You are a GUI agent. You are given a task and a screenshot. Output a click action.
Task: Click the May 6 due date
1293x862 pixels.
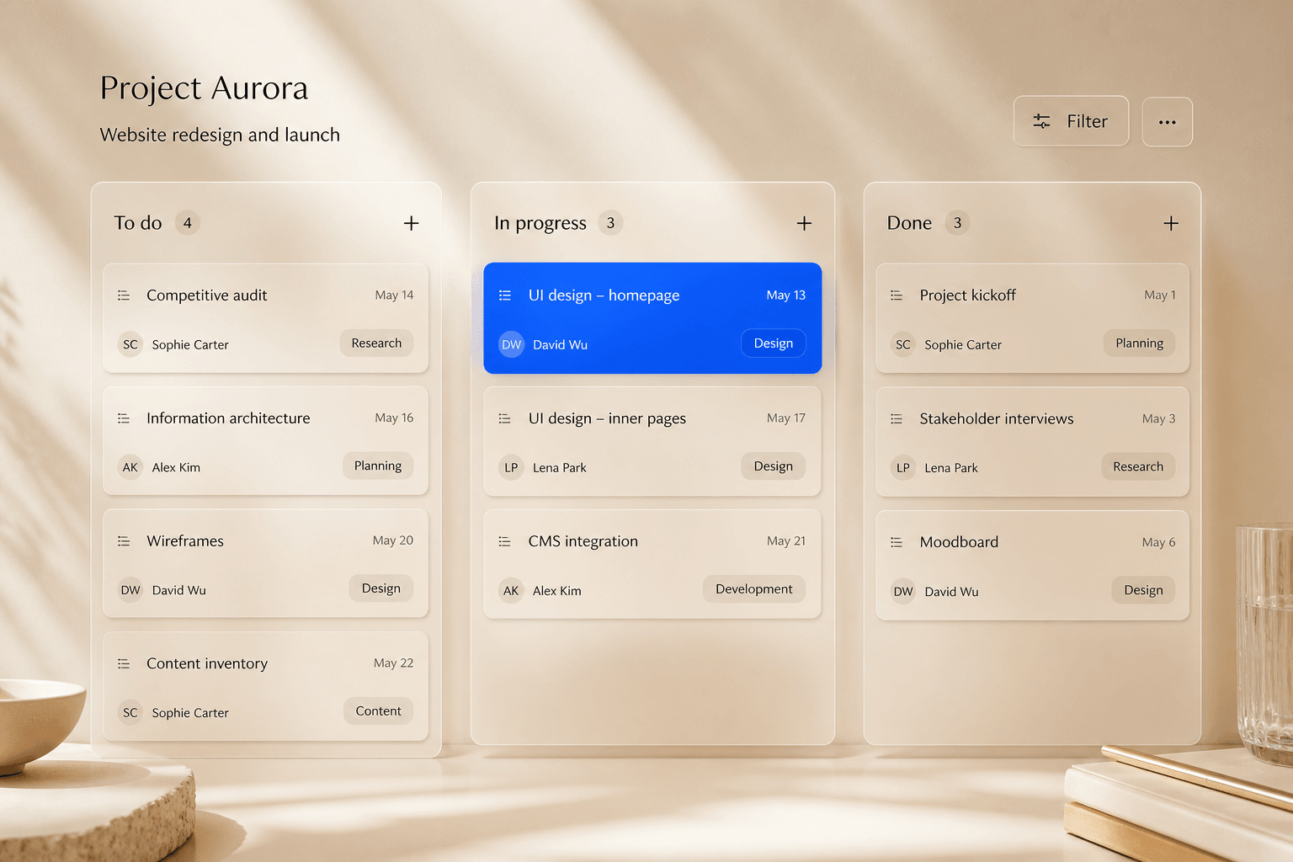click(x=1159, y=543)
